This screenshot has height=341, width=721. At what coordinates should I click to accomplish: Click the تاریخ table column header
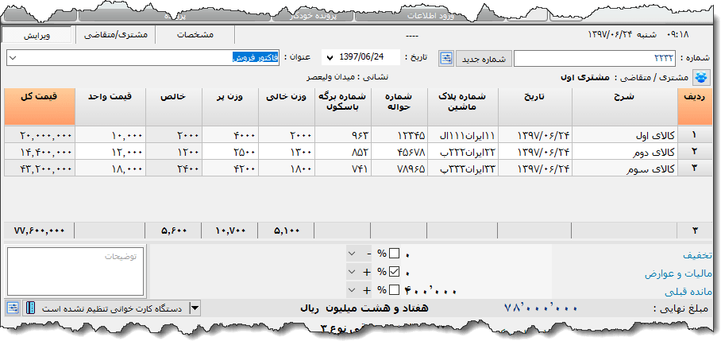coord(535,107)
